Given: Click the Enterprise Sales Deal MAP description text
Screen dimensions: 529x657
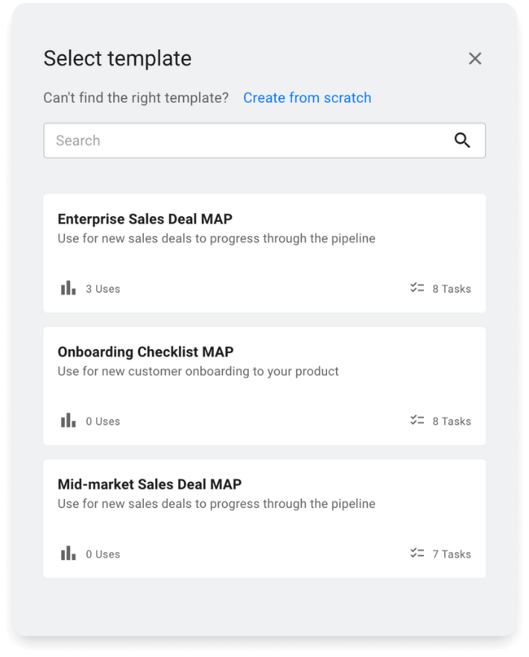Looking at the screenshot, I should click(216, 238).
